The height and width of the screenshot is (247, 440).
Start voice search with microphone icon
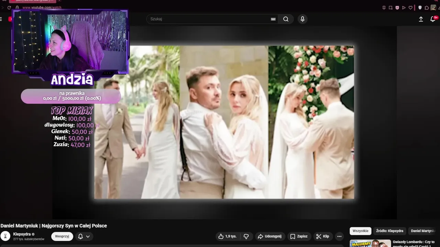click(302, 19)
